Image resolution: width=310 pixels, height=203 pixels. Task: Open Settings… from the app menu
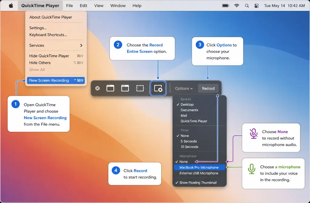pyautogui.click(x=56, y=28)
